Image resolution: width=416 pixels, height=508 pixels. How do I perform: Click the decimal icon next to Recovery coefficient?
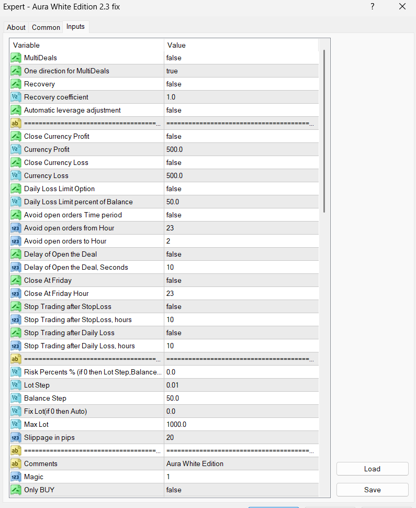[16, 97]
